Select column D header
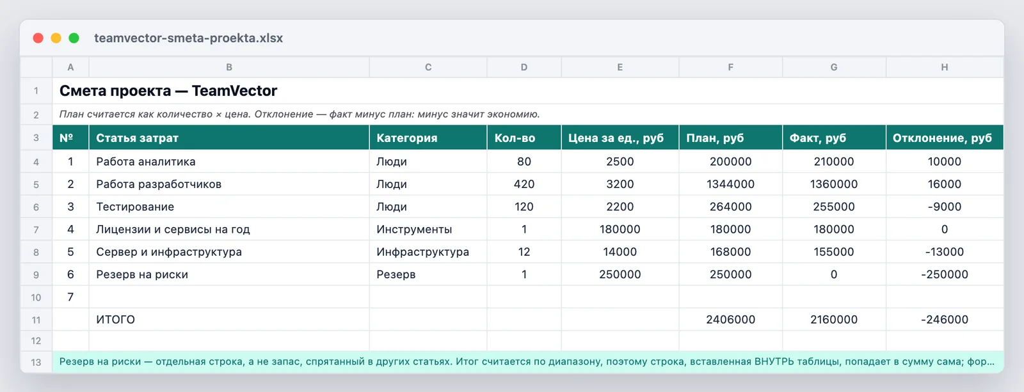 (x=524, y=67)
